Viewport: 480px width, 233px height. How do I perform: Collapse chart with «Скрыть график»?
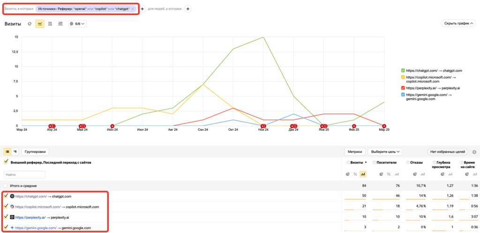tap(458, 23)
